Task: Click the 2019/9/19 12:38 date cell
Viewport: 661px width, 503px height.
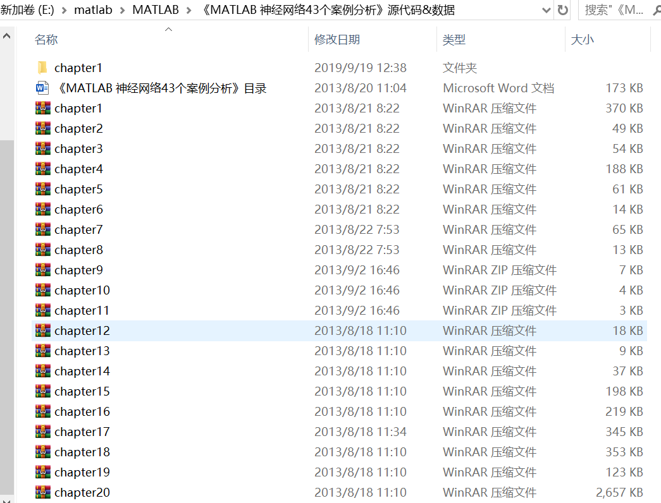Action: pyautogui.click(x=361, y=68)
